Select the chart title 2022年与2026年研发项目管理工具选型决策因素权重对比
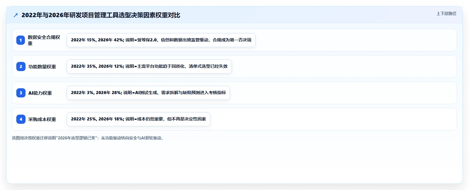Image resolution: width=469 pixels, height=190 pixels. click(x=101, y=15)
